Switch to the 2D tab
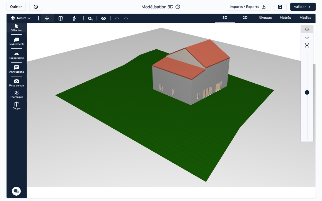Screen dimensions: 322x201 tap(245, 18)
